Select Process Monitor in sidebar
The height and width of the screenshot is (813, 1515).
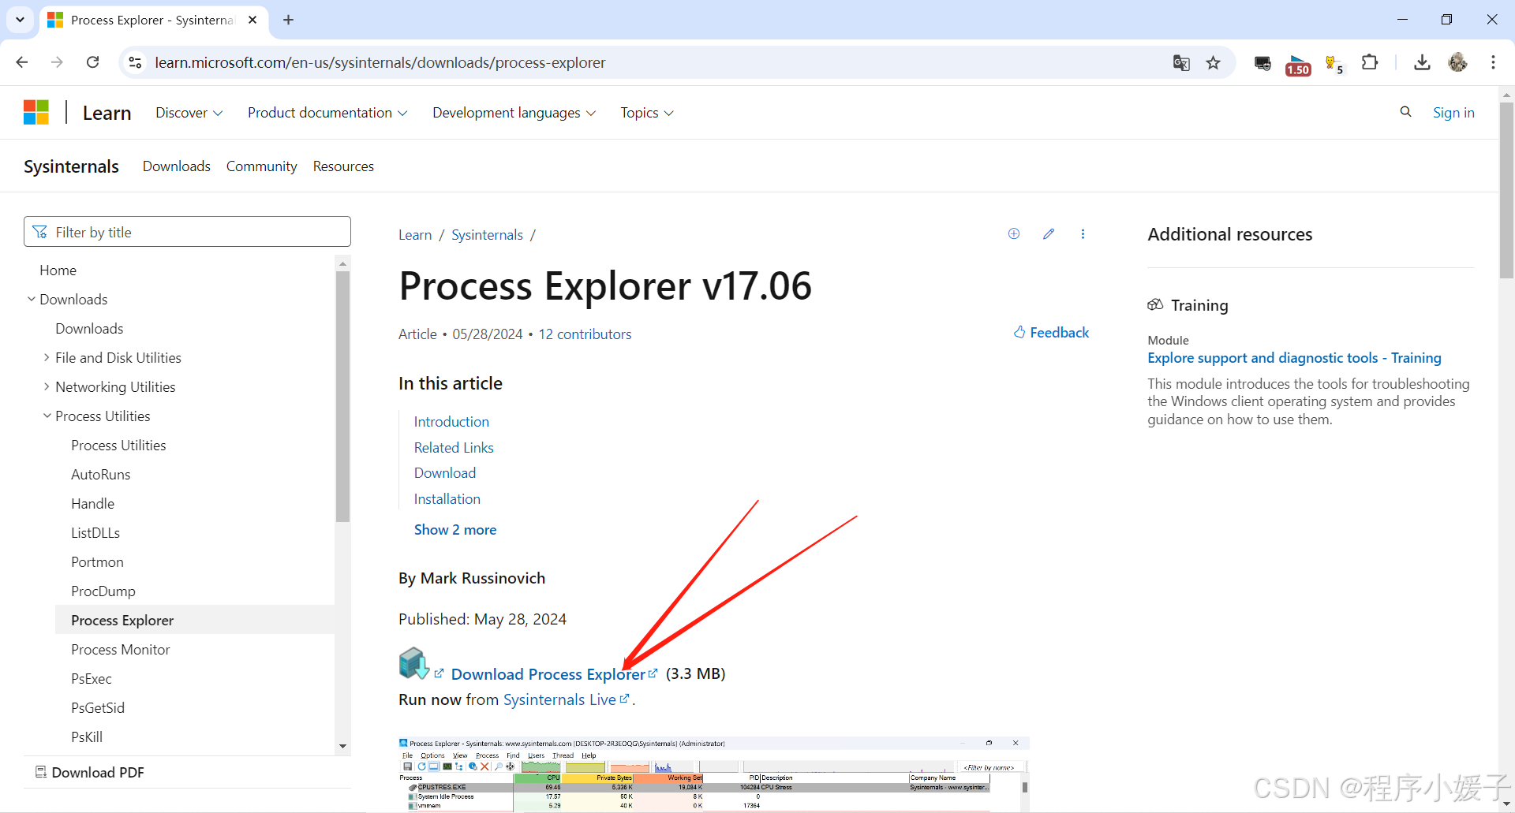pos(121,650)
